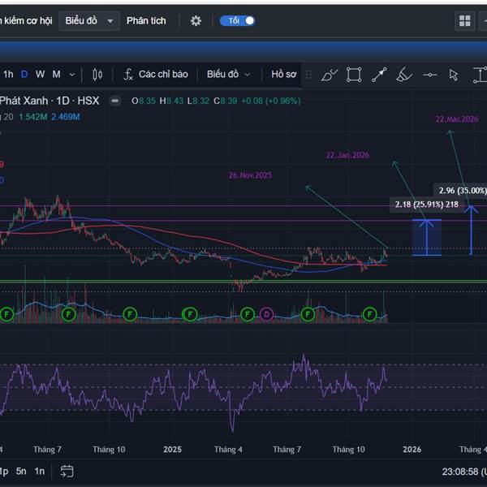This screenshot has width=487, height=487.
Task: Select the horizontal line tool
Action: [x=429, y=75]
